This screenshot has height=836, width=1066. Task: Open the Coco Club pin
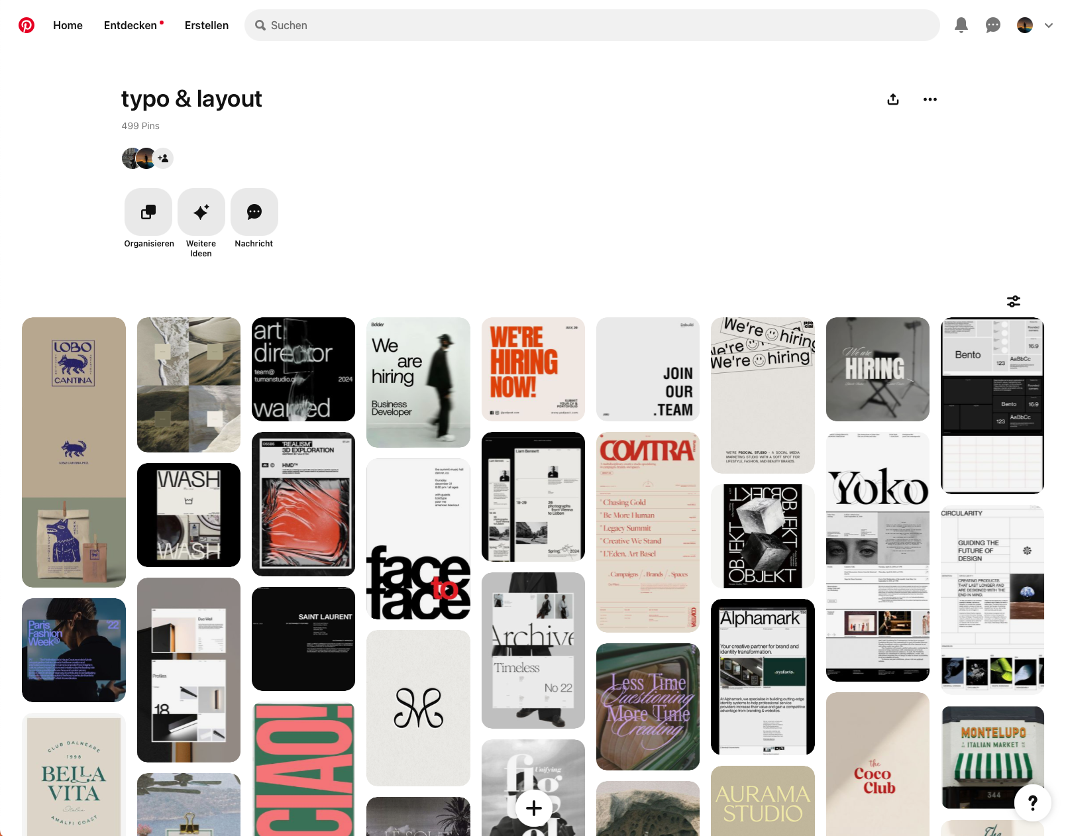tap(878, 764)
